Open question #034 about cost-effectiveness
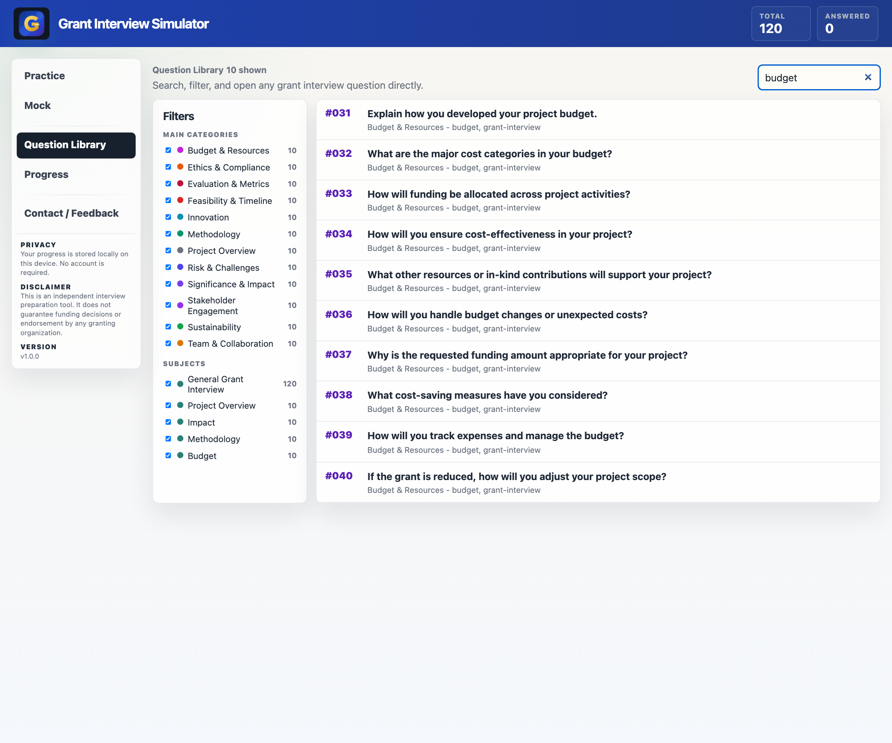Screen dimensions: 892x743 pos(598,241)
